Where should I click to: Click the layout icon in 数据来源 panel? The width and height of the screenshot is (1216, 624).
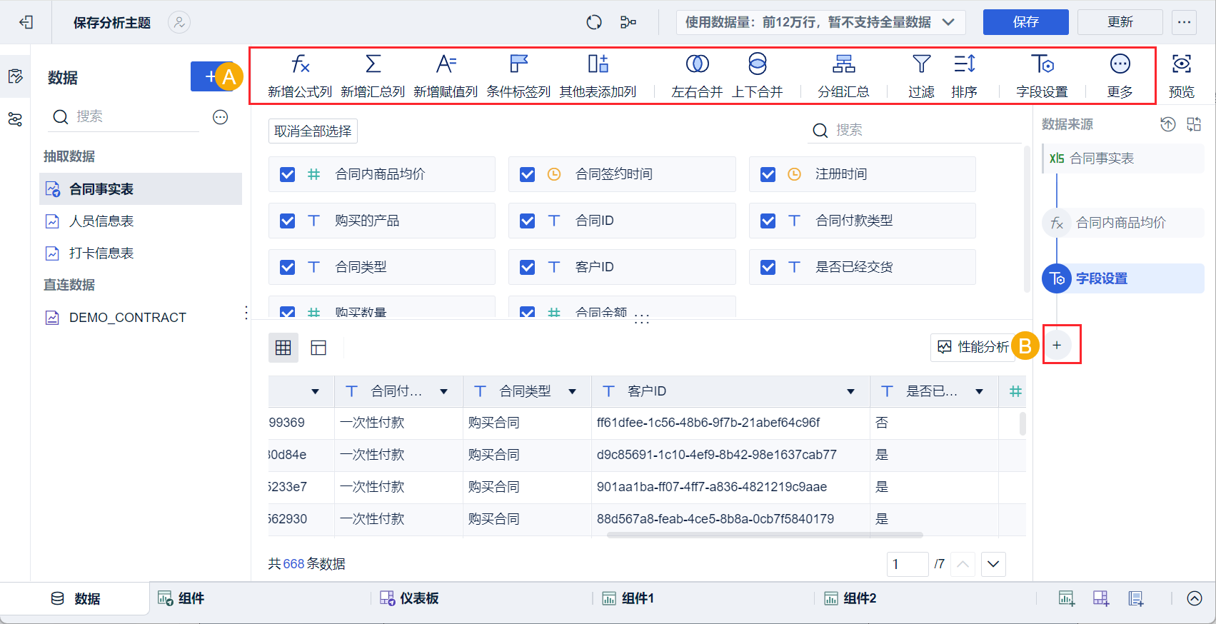[x=1194, y=124]
